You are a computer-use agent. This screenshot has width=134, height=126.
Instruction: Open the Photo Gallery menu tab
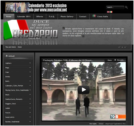click(x=67, y=16)
